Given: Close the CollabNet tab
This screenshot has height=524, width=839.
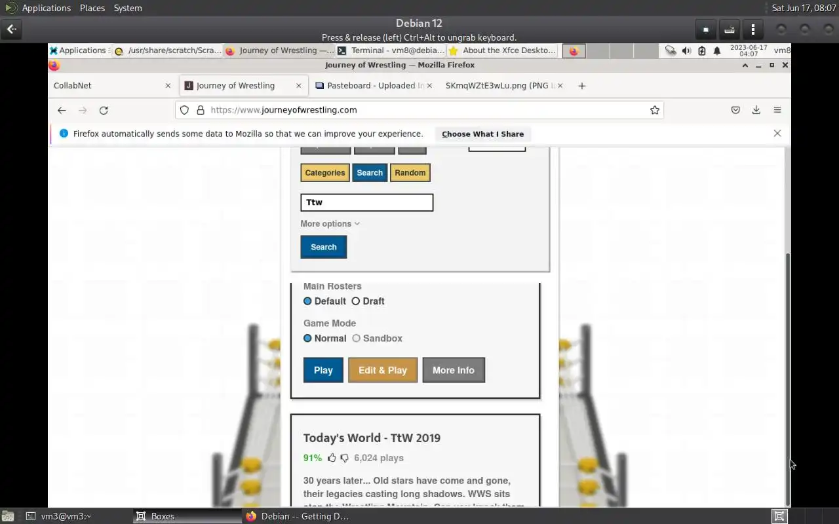Looking at the screenshot, I should coord(168,86).
